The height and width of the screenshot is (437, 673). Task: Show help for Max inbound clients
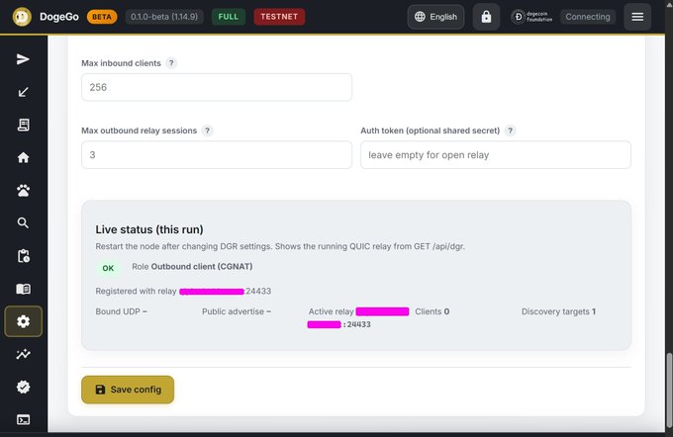(x=171, y=63)
